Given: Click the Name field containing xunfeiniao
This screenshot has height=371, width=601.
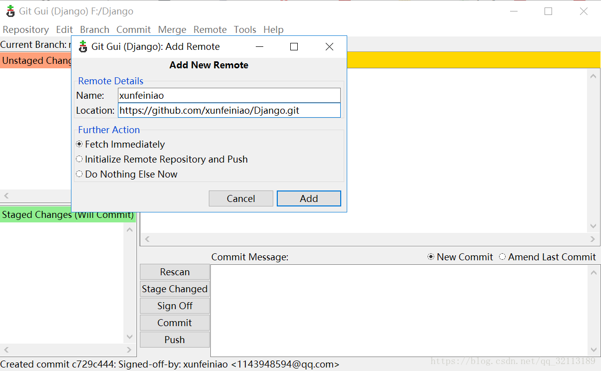Looking at the screenshot, I should pos(229,95).
